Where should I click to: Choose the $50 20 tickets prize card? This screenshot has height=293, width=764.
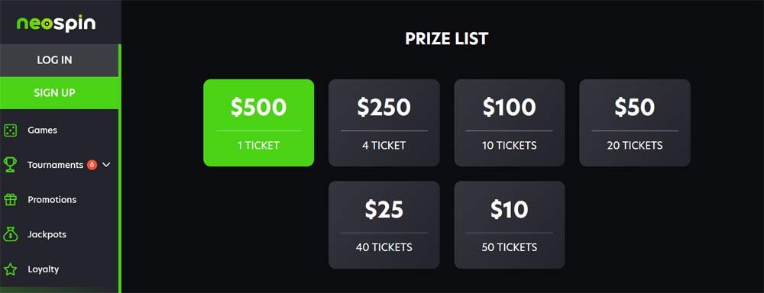pos(635,123)
